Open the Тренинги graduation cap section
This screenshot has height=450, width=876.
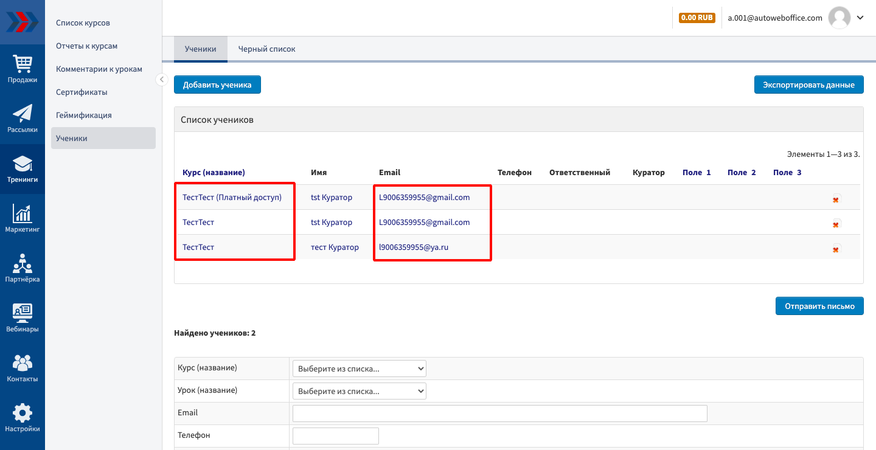click(23, 168)
